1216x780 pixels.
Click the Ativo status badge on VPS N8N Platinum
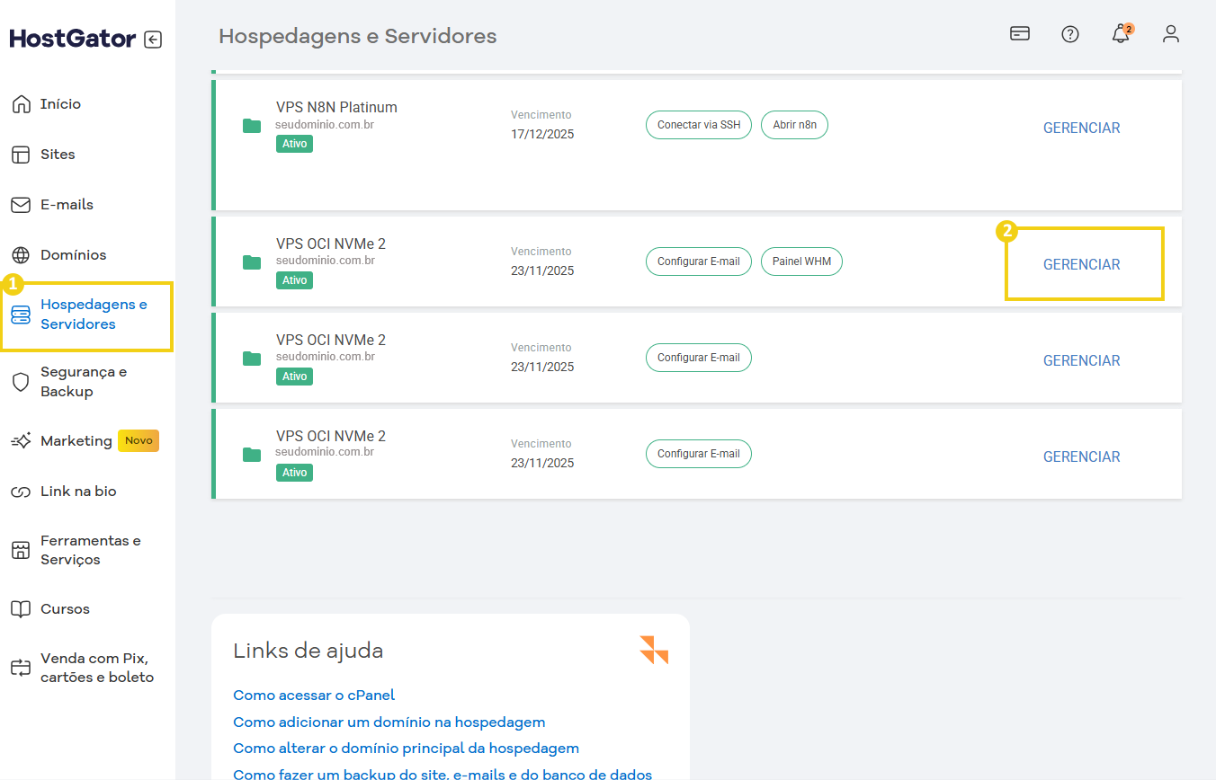(x=294, y=143)
